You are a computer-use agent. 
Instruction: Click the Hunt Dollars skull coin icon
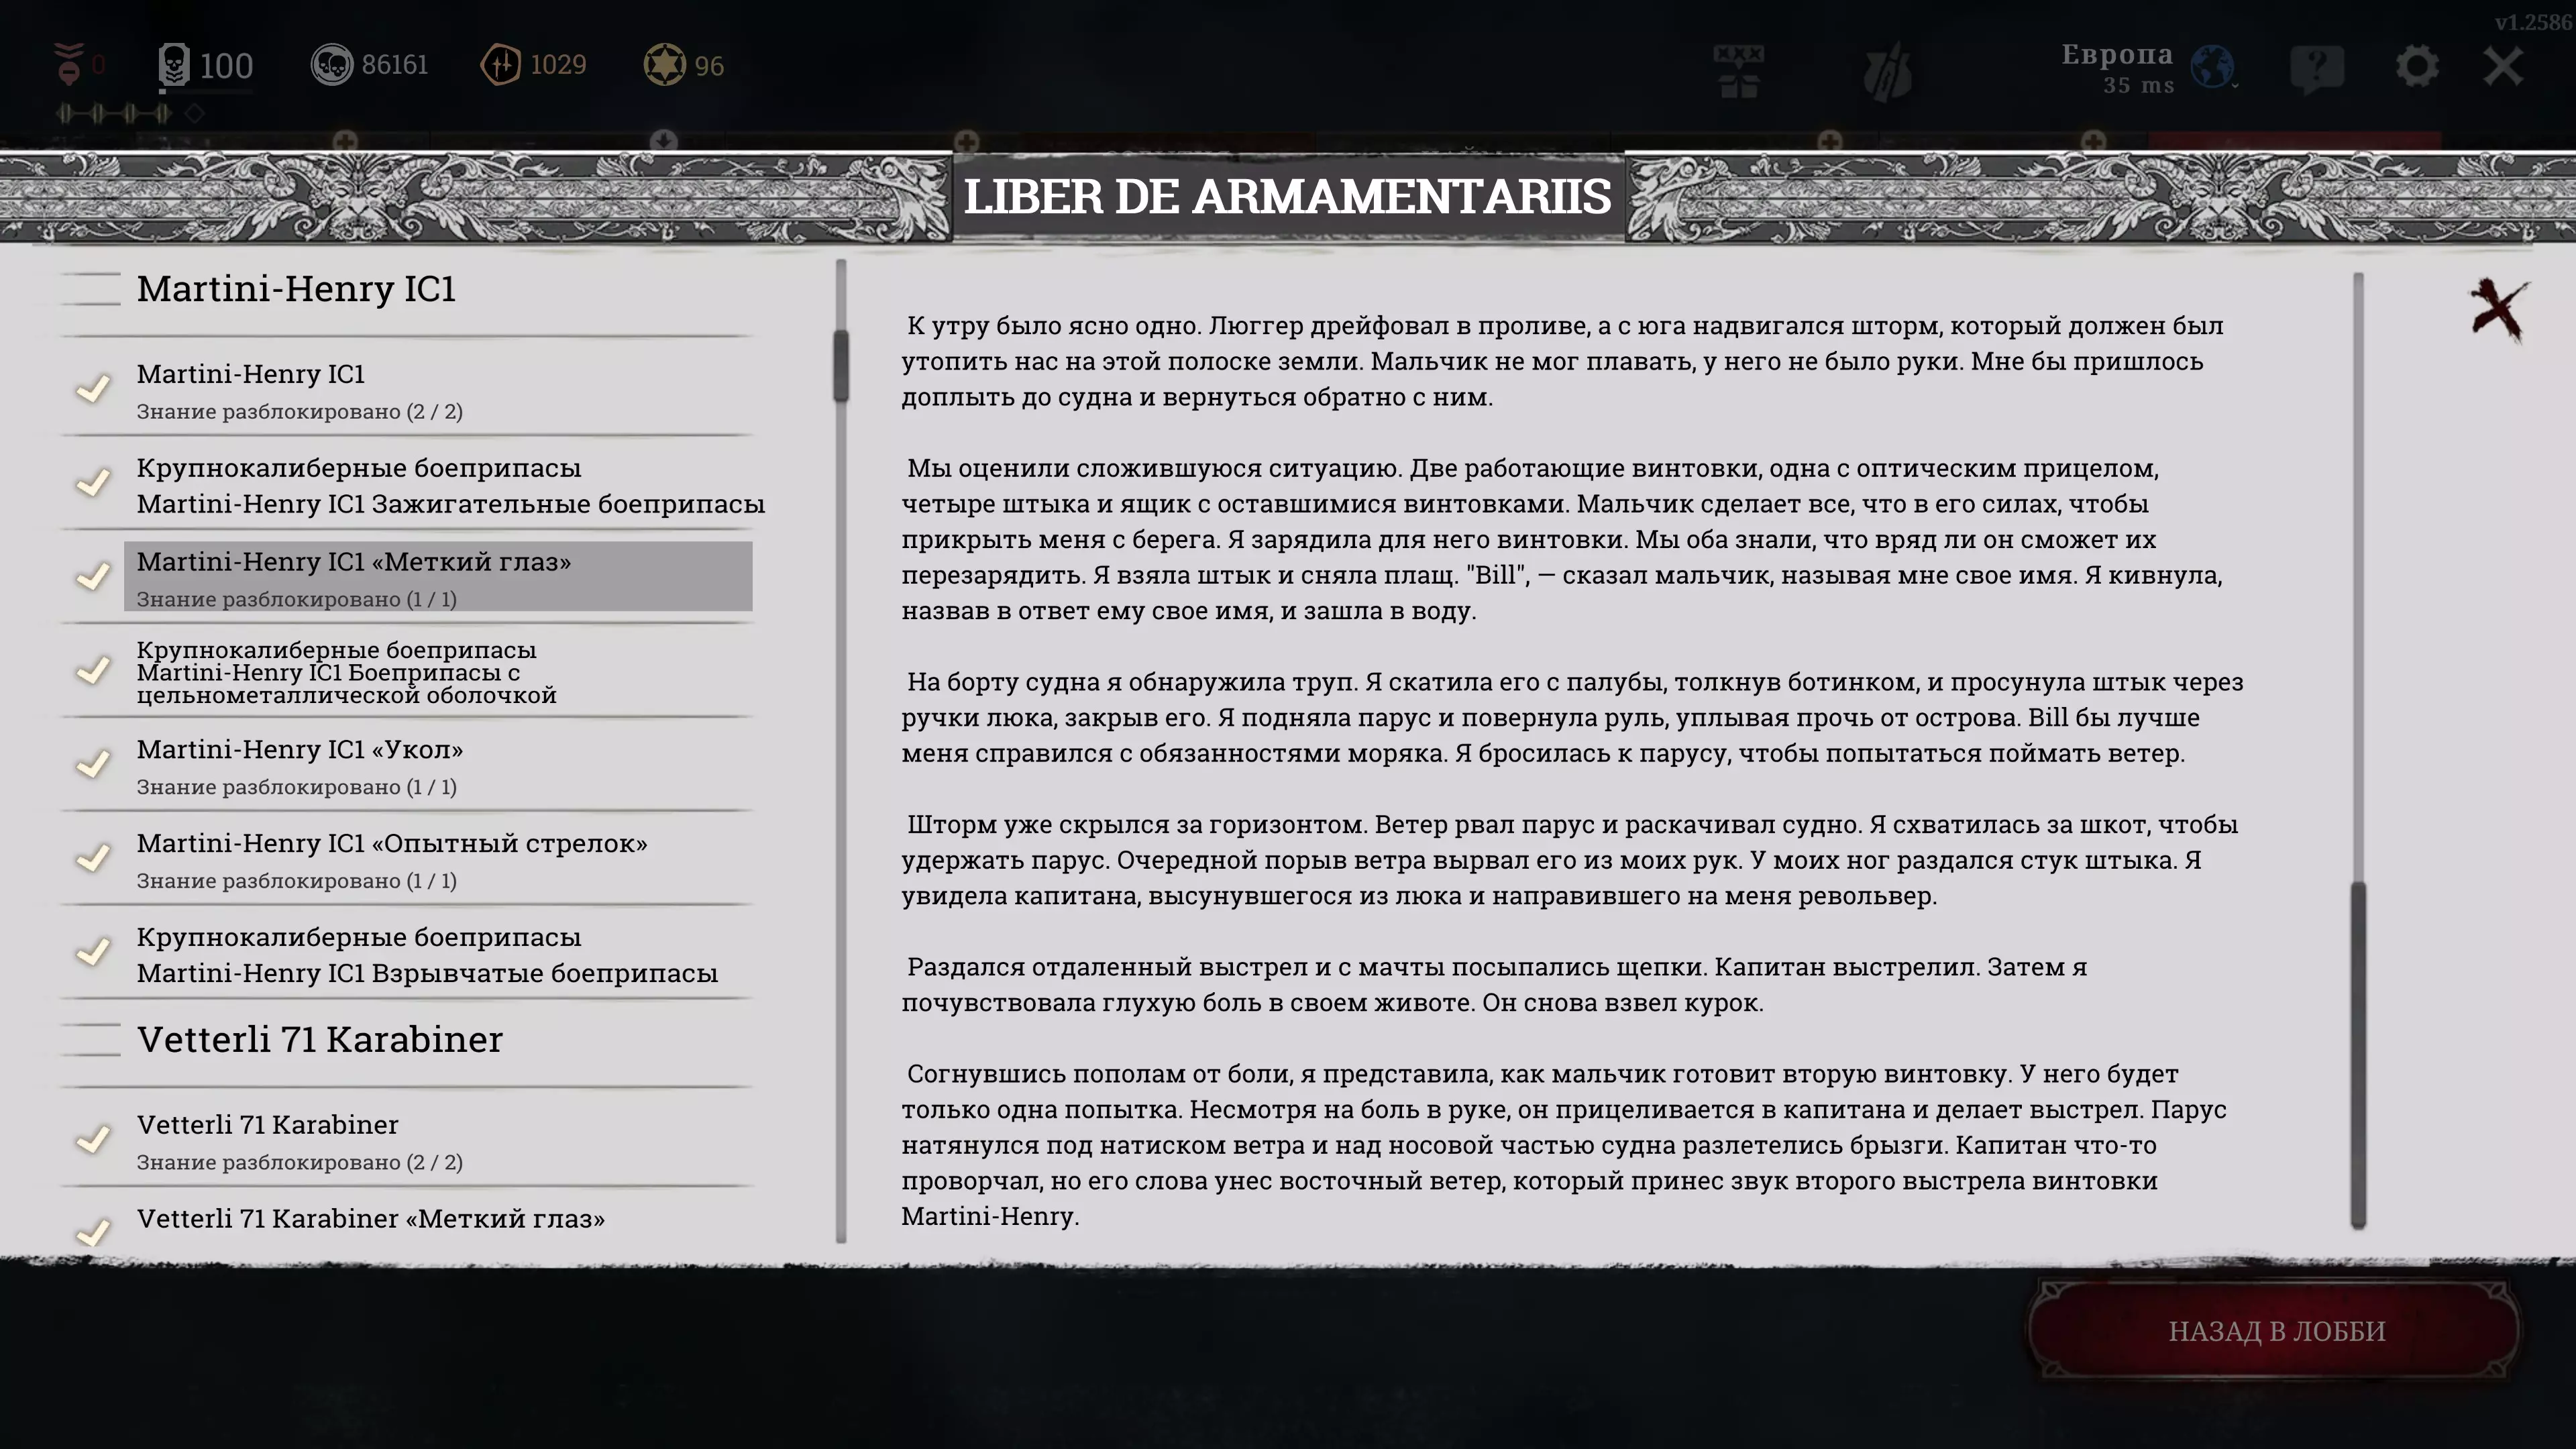[332, 65]
